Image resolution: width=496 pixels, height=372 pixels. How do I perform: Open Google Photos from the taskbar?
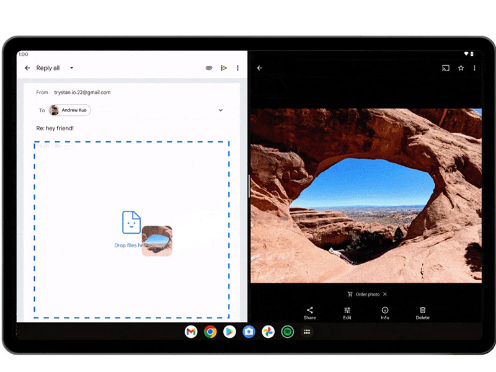coord(268,332)
